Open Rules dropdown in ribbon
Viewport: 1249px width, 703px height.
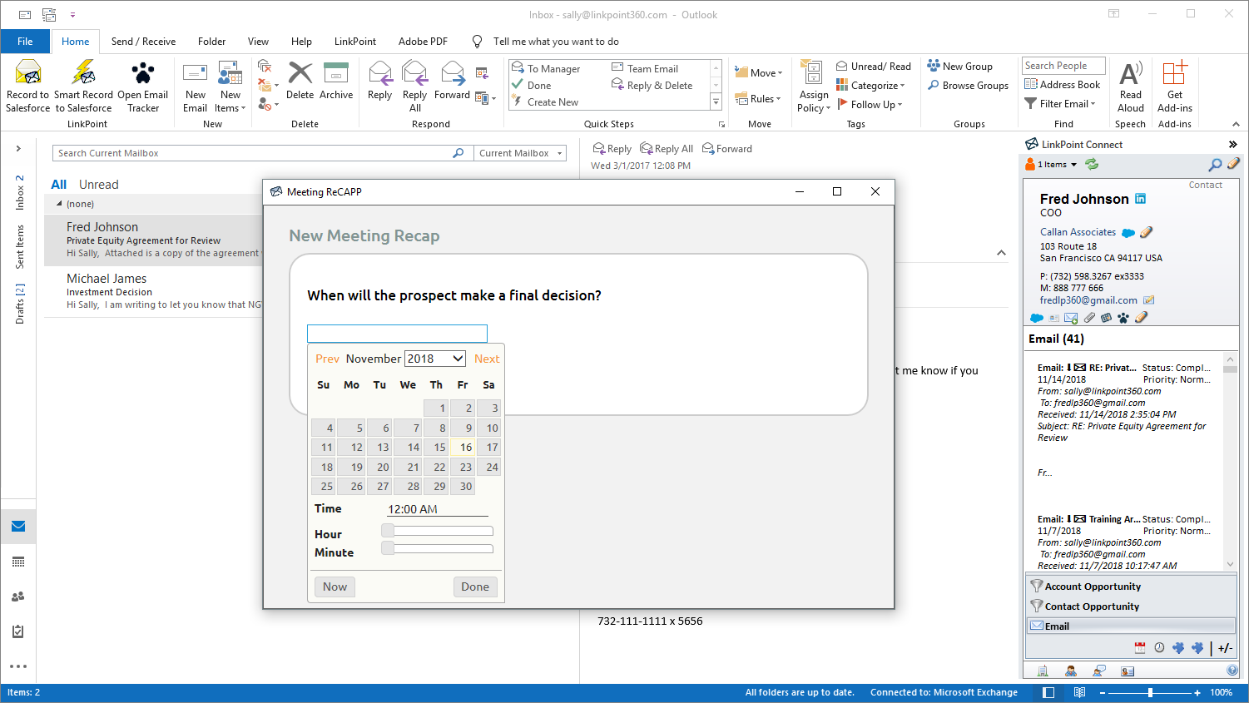click(x=758, y=99)
